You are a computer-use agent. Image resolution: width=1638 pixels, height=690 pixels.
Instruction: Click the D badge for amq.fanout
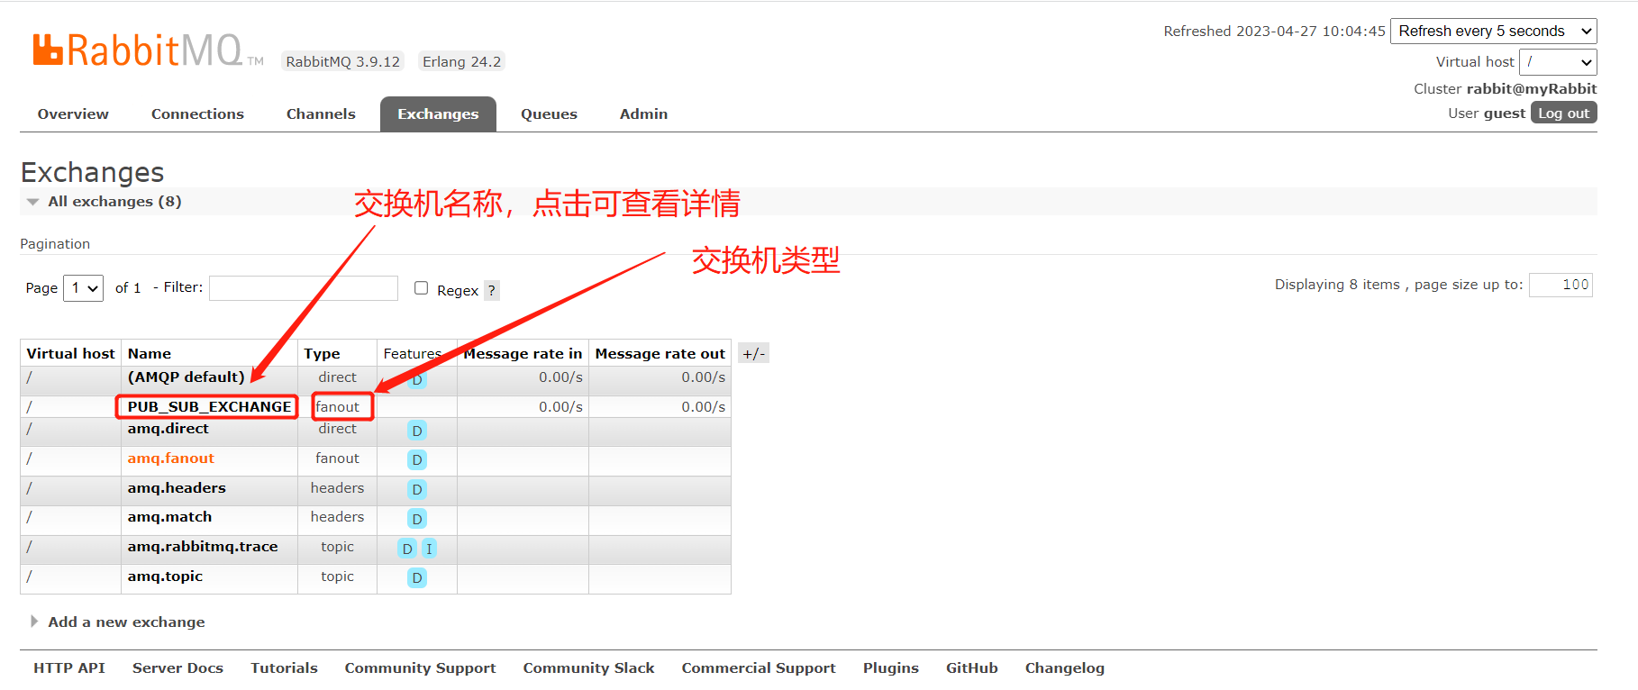coord(416,460)
